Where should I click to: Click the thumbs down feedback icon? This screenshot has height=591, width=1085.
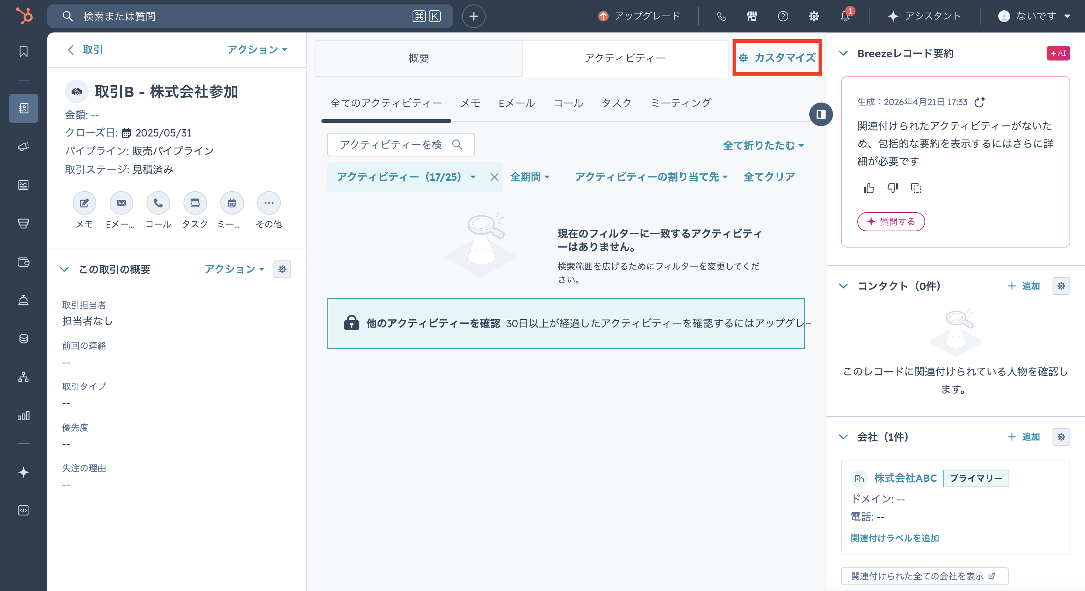(x=892, y=188)
